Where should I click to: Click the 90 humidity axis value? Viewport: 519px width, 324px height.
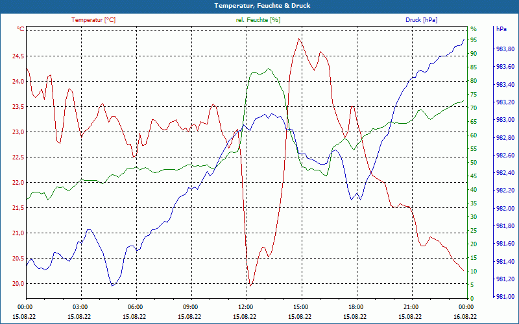(x=474, y=54)
